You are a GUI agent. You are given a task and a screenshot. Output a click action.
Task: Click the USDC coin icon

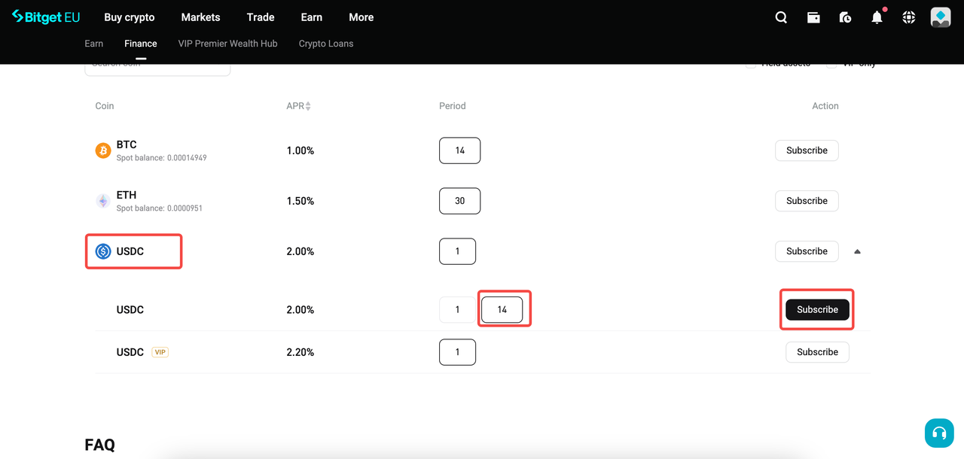(x=103, y=251)
